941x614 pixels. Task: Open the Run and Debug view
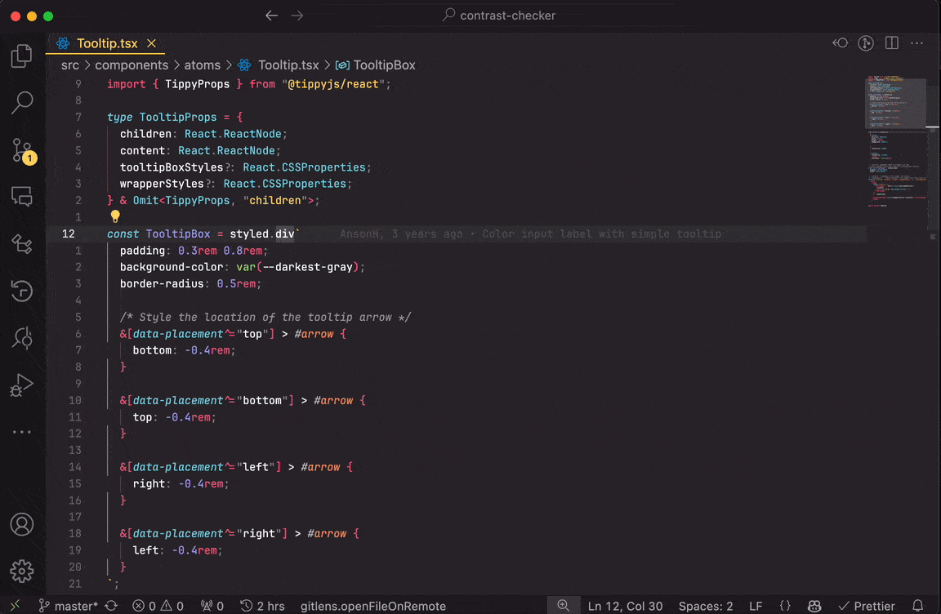tap(22, 384)
